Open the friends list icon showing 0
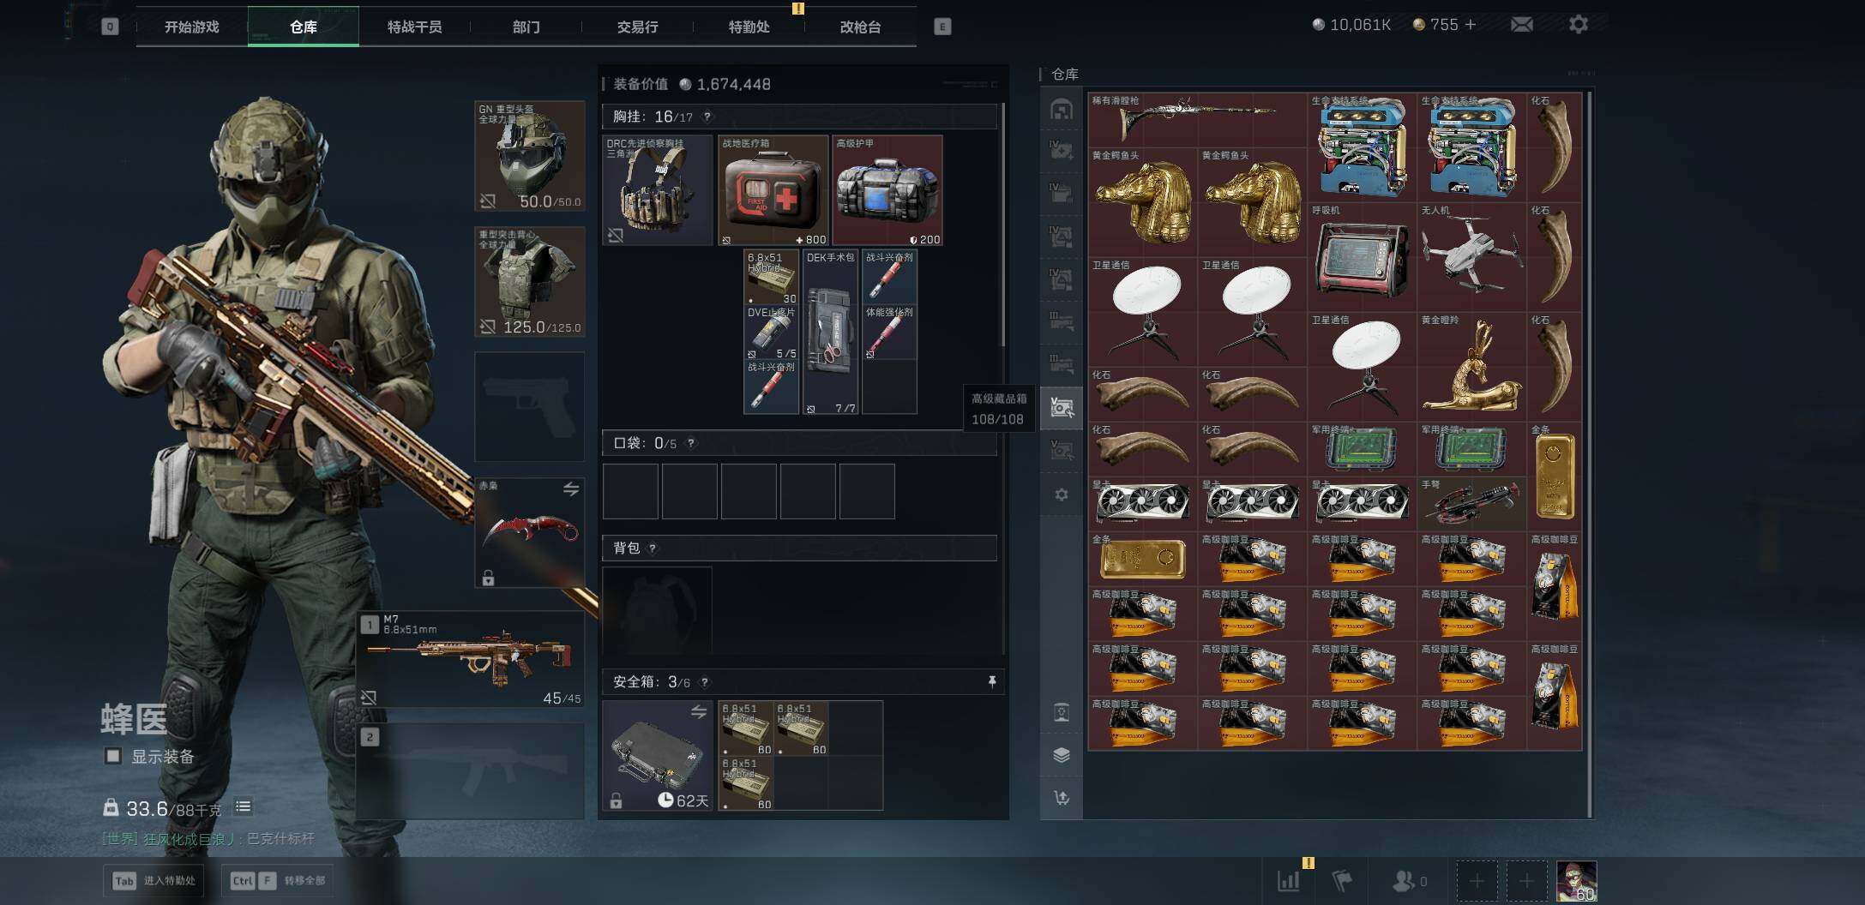The height and width of the screenshot is (905, 1865). (1404, 880)
